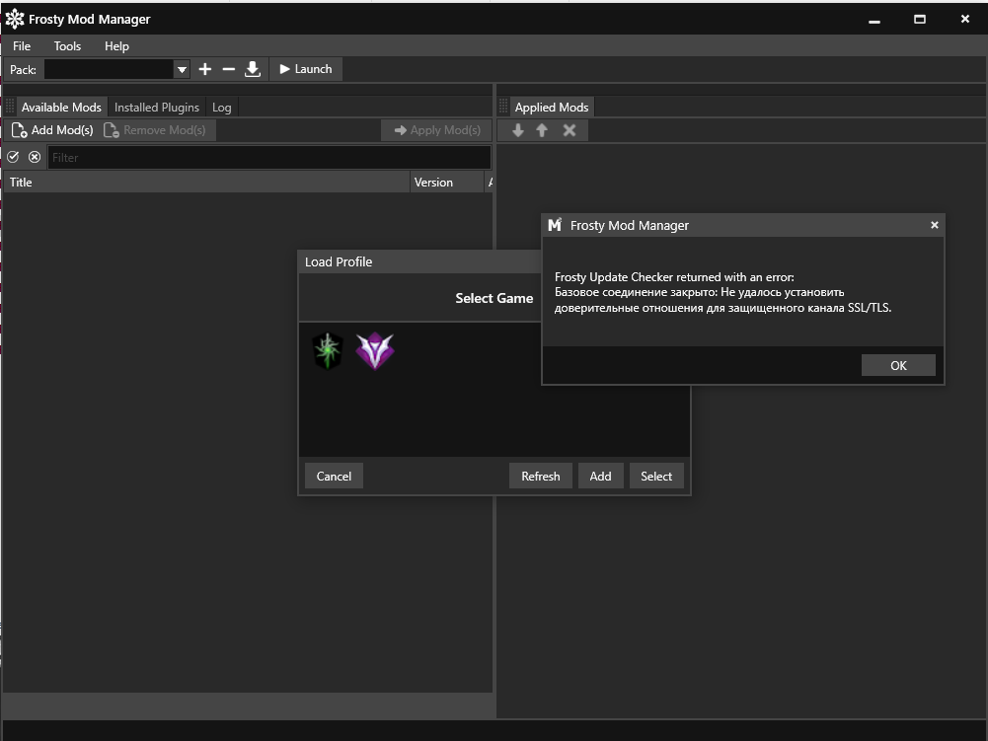The image size is (988, 741).
Task: Focus the Filter text field
Action: 269,158
